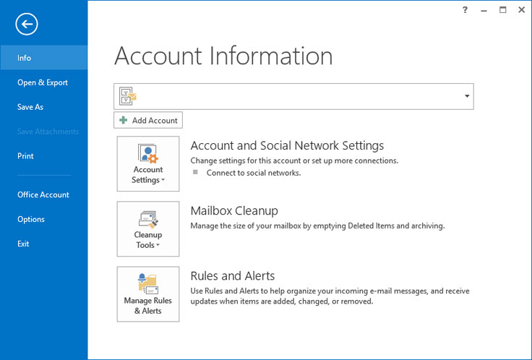532x360 pixels.
Task: Open the Account Settings dropdown button
Action: pos(148,164)
